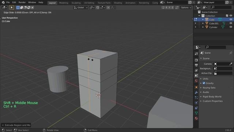This screenshot has width=234, height=132.
Task: Click the View Layer name field
Action: [x=214, y=3]
